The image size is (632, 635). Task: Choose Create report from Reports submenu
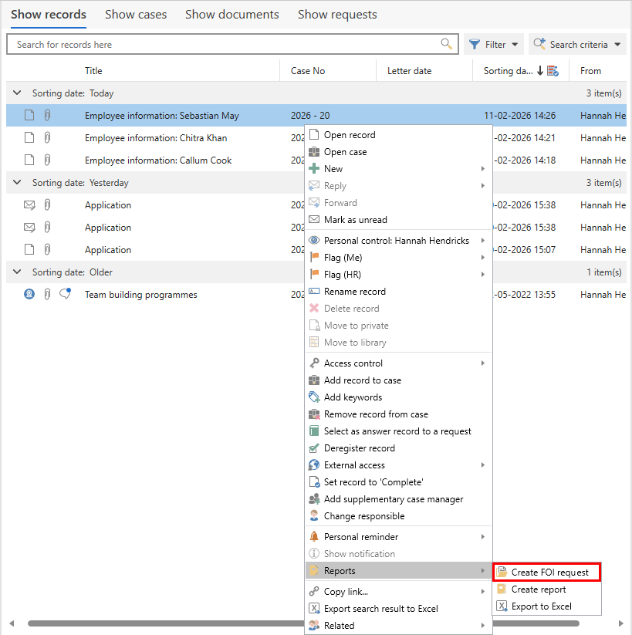pyautogui.click(x=547, y=589)
